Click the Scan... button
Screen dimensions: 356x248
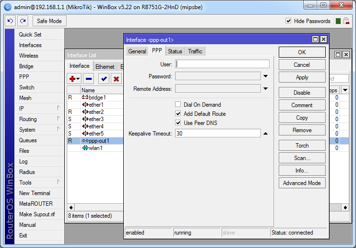(x=302, y=158)
